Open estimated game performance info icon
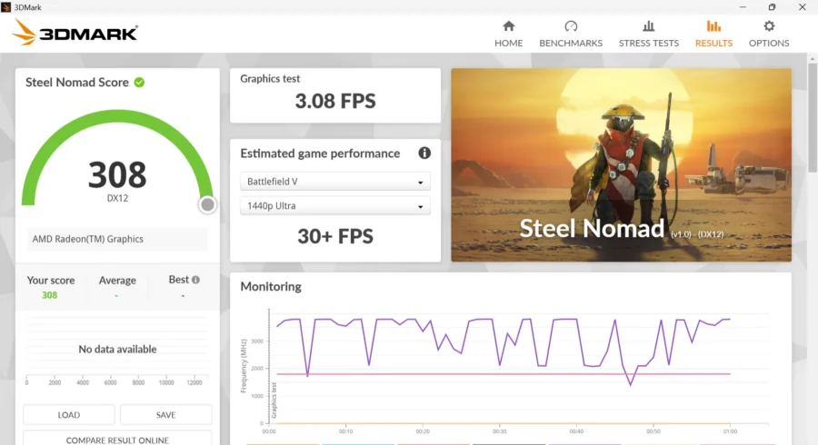Image resolution: width=818 pixels, height=445 pixels. [x=424, y=153]
